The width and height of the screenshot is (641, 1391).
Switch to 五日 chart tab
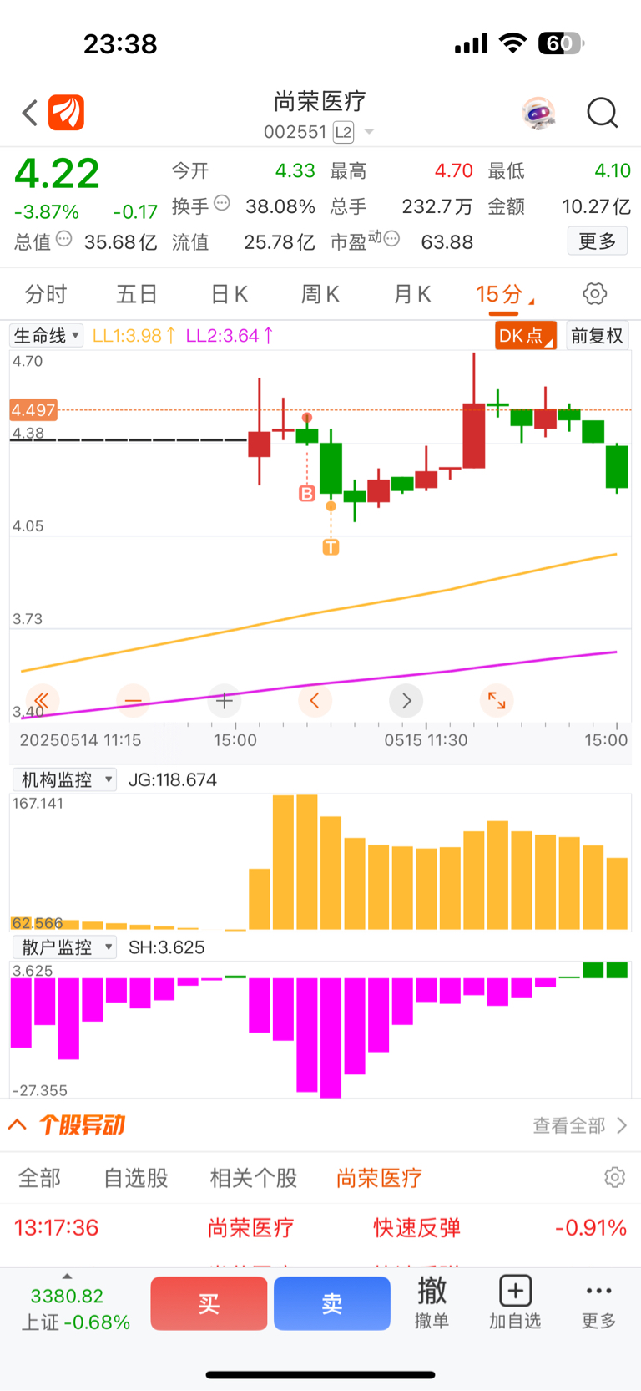(137, 294)
